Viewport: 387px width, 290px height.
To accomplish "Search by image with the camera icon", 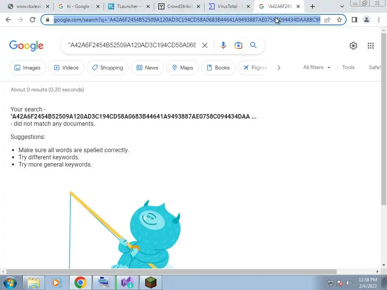I will coord(238,45).
